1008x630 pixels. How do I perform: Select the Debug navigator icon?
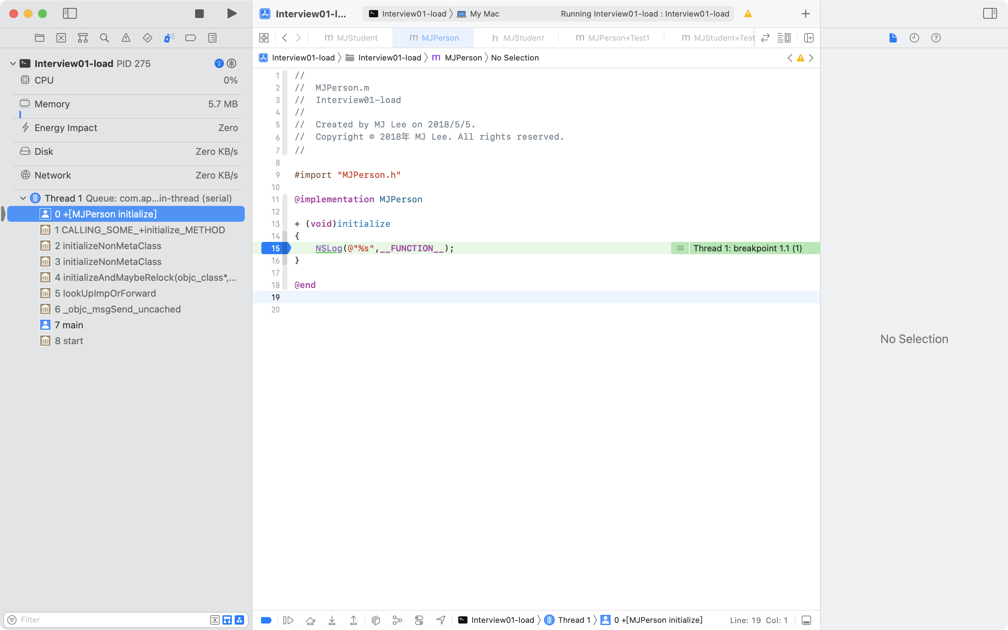(x=169, y=38)
